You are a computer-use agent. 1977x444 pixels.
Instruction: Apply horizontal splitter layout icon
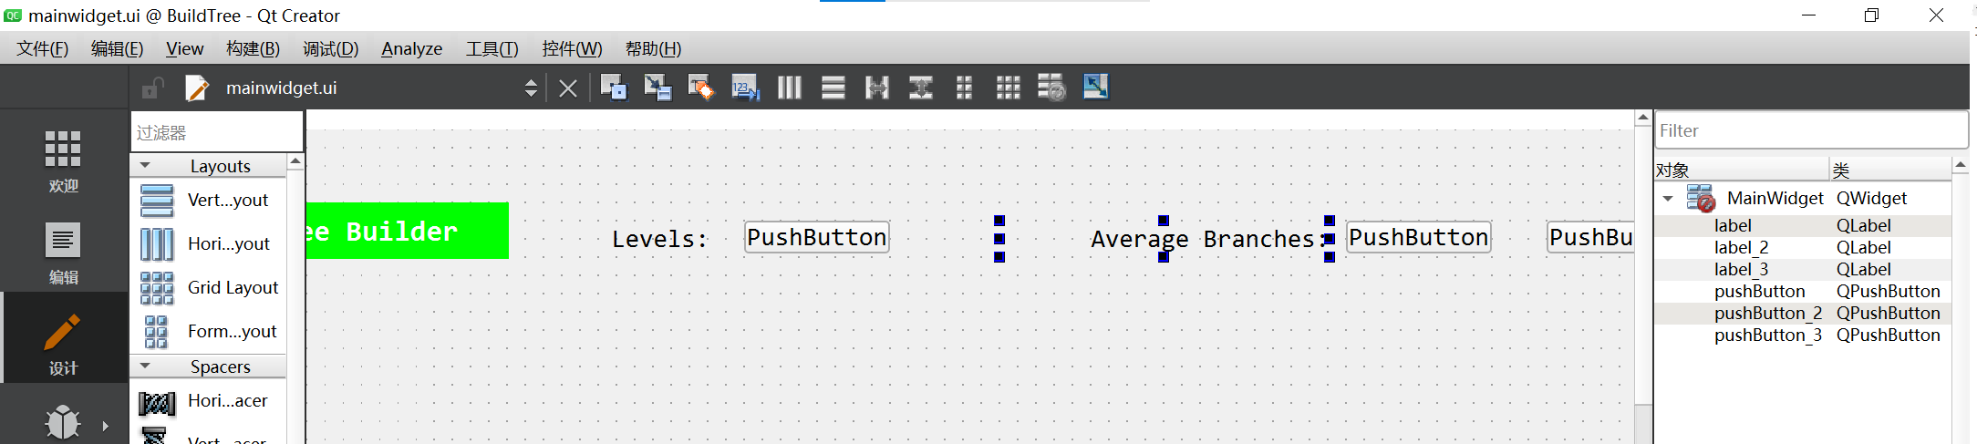tap(876, 88)
